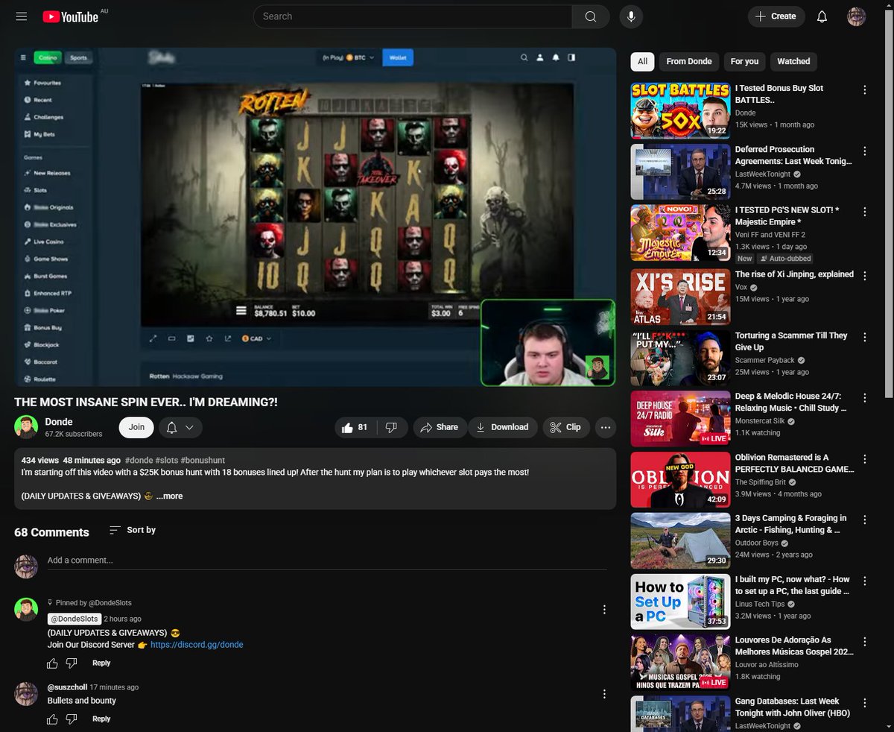Screen dimensions: 894x732
Task: Select the All filter chip
Action: click(x=642, y=61)
